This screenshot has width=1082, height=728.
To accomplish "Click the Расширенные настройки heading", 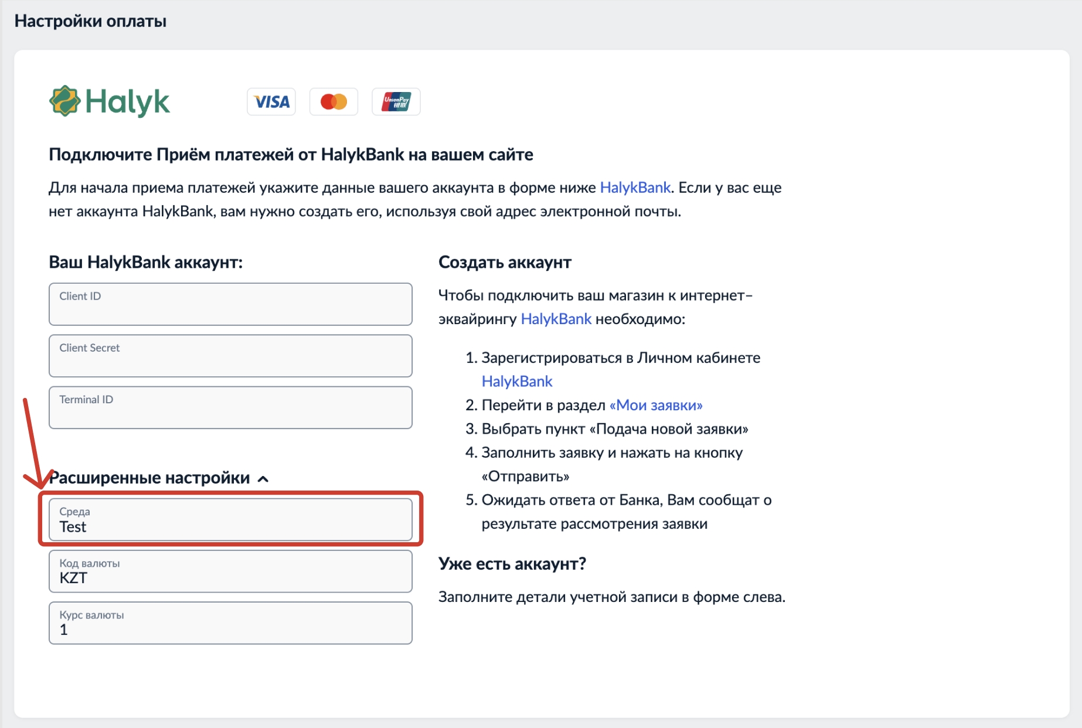I will click(149, 478).
